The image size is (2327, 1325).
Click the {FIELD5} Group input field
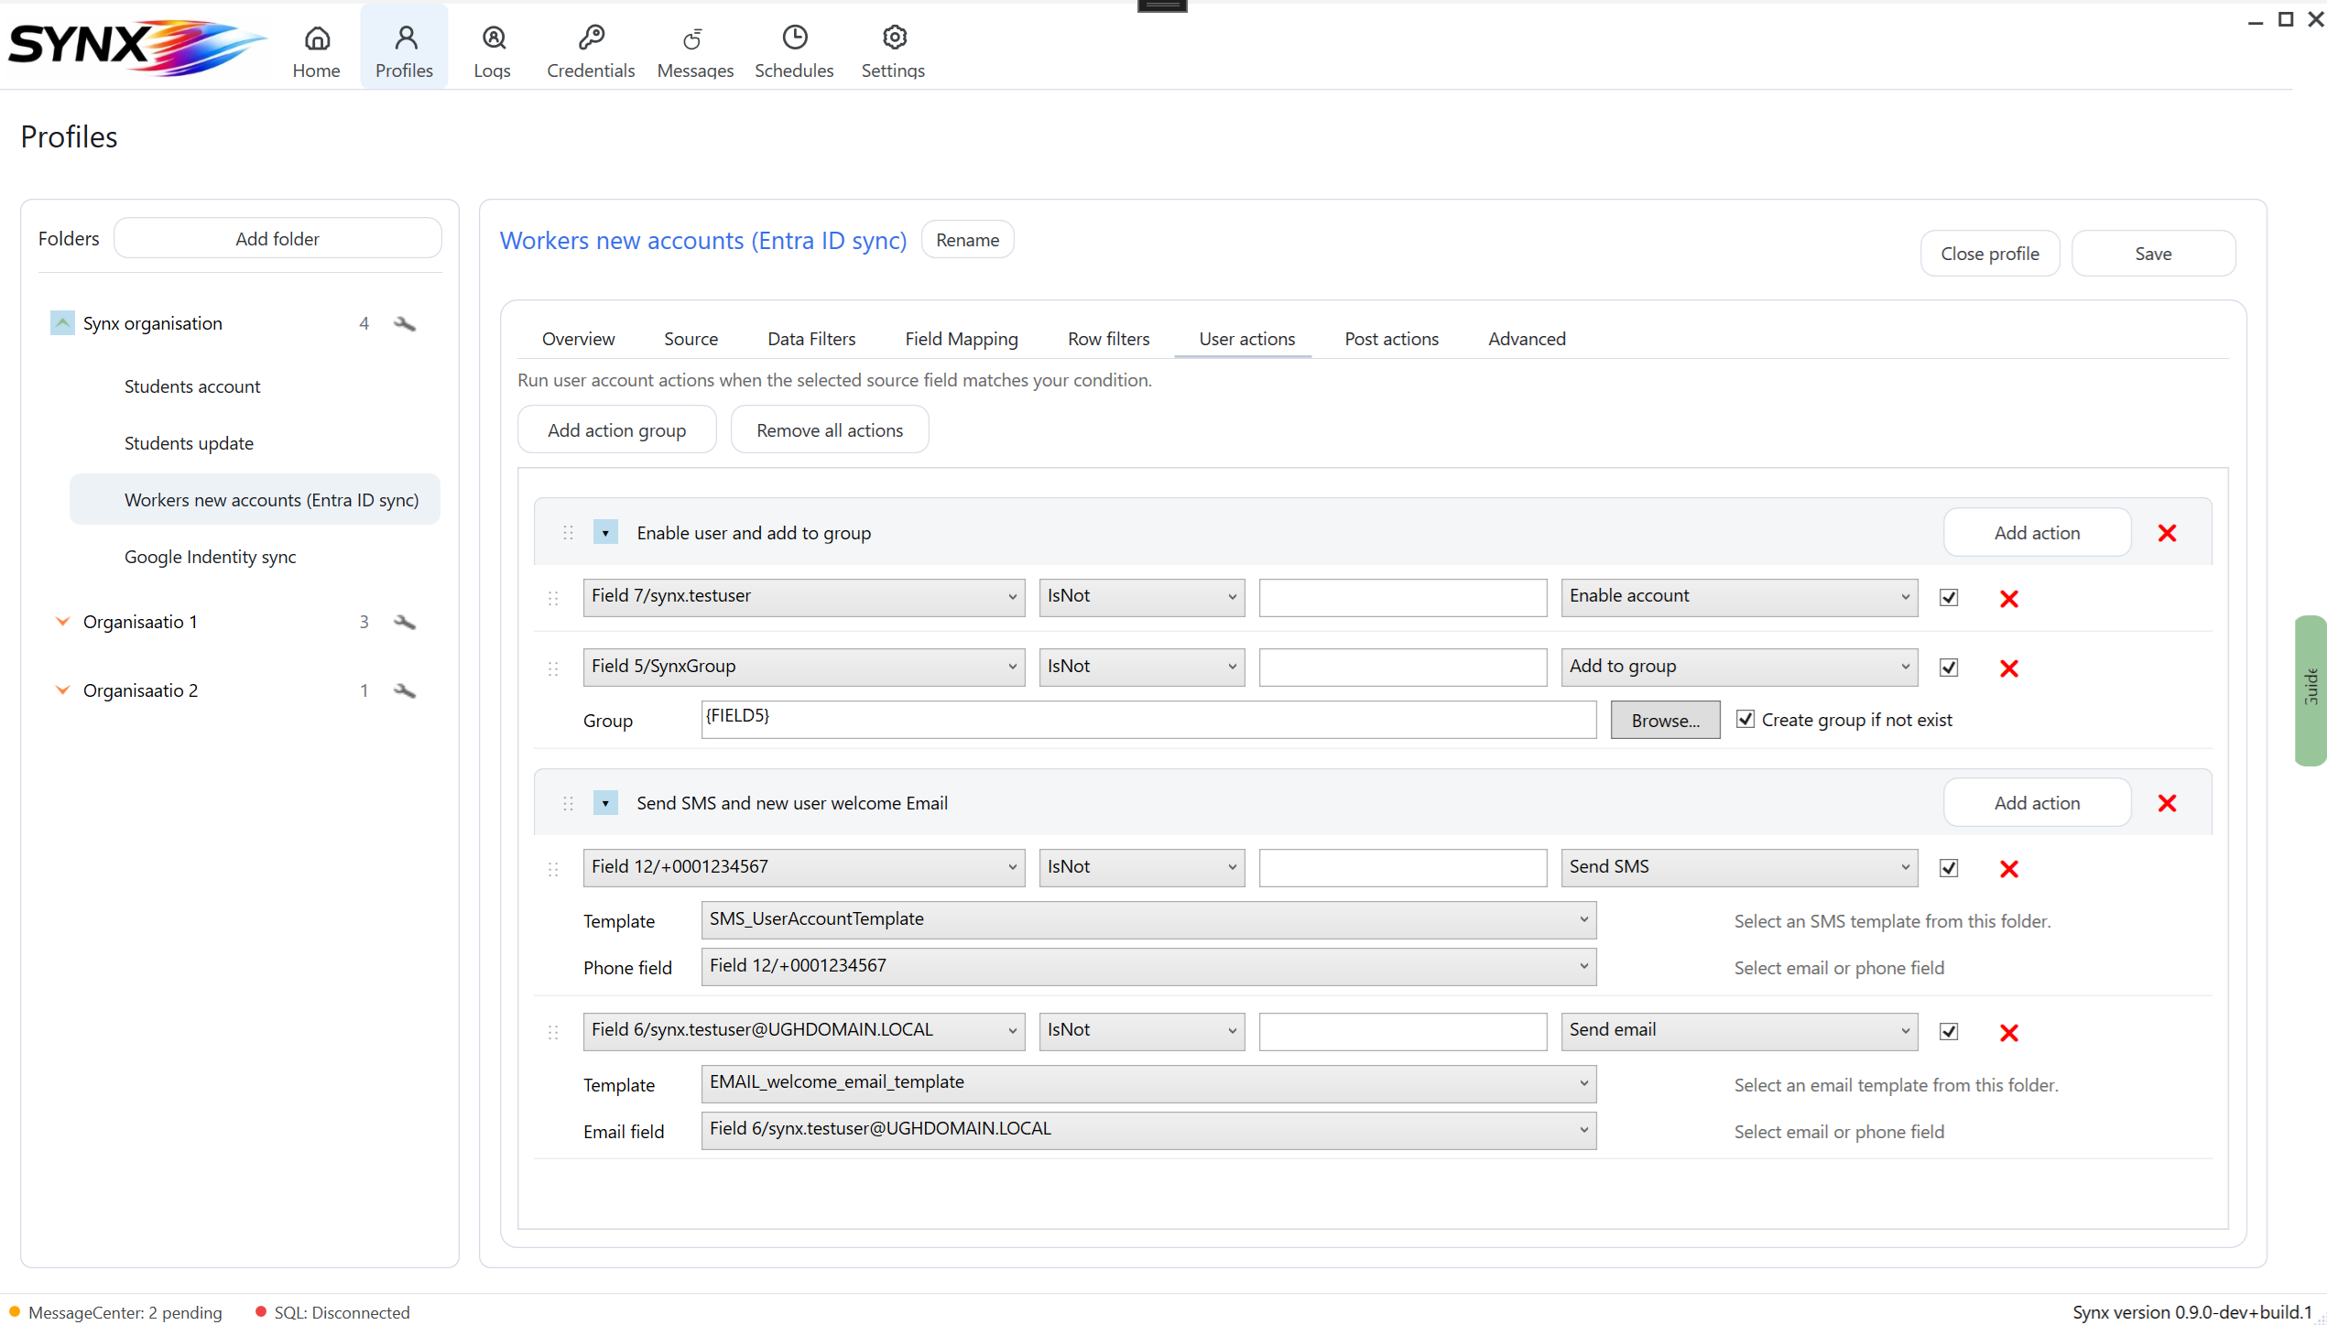(1148, 720)
